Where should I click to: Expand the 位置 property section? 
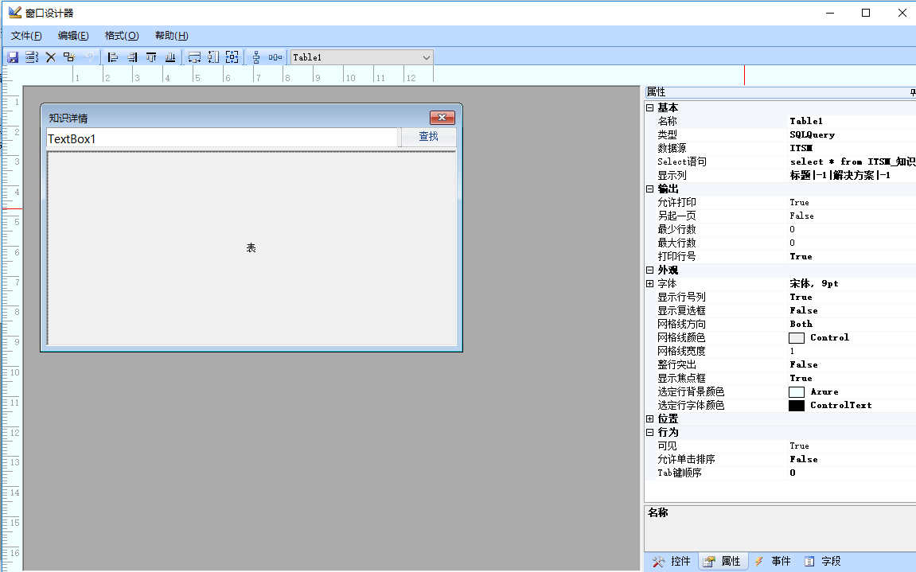click(x=650, y=419)
